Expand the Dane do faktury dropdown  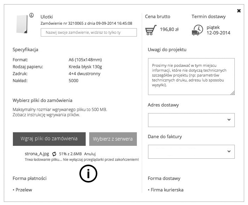click(191, 152)
